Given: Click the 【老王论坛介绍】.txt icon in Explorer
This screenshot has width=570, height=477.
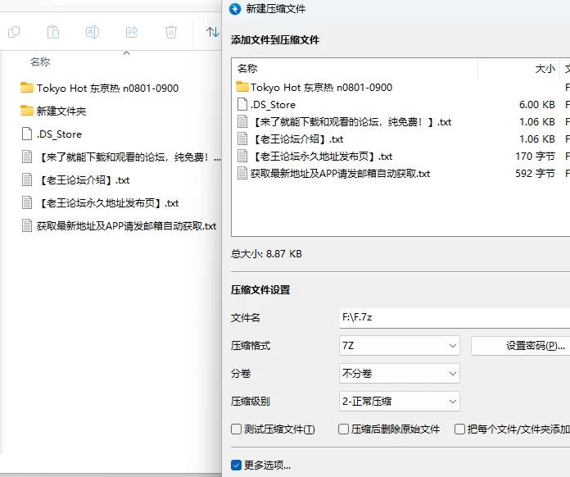Looking at the screenshot, I should (x=27, y=179).
